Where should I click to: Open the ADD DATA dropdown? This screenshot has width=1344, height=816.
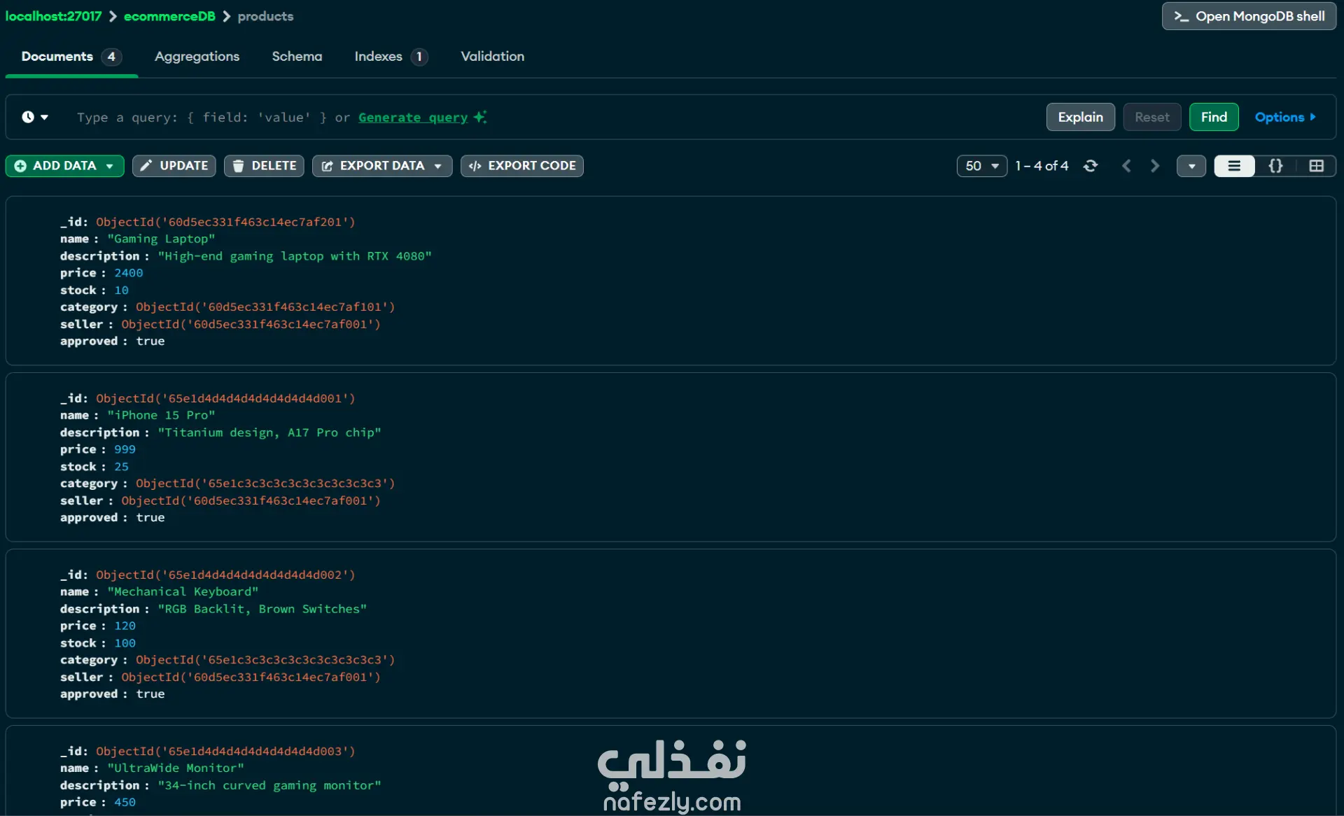point(65,166)
